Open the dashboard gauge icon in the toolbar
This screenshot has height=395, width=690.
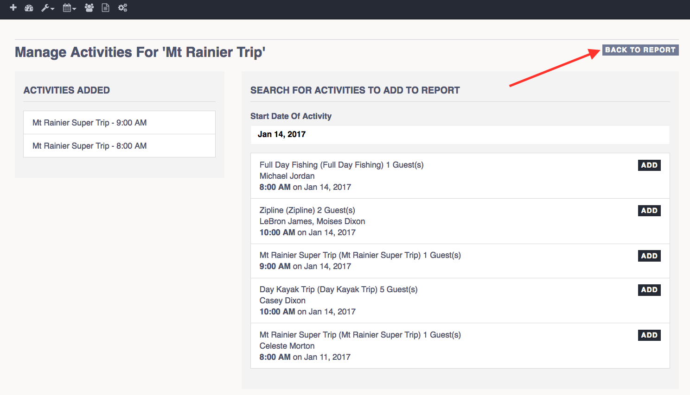[x=29, y=7]
